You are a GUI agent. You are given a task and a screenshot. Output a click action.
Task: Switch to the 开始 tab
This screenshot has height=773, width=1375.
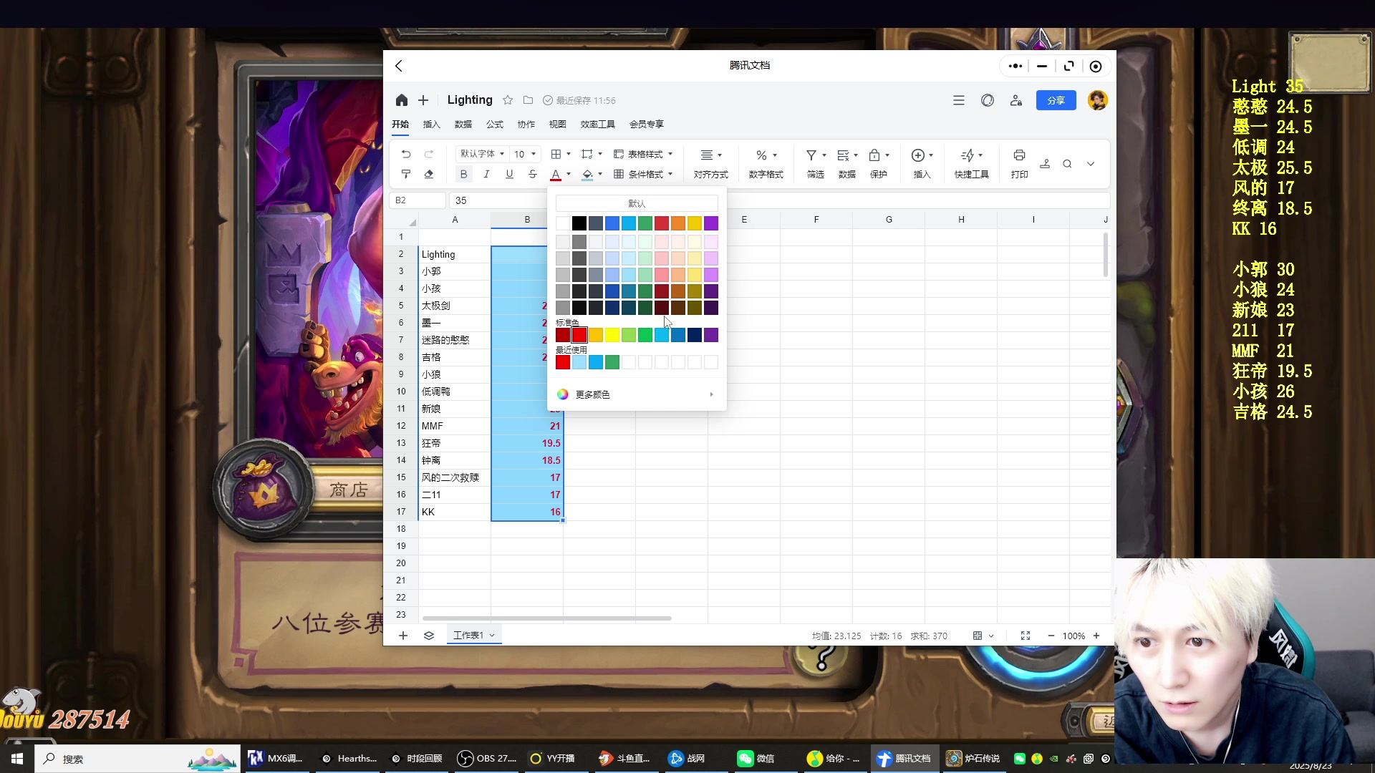coord(400,124)
